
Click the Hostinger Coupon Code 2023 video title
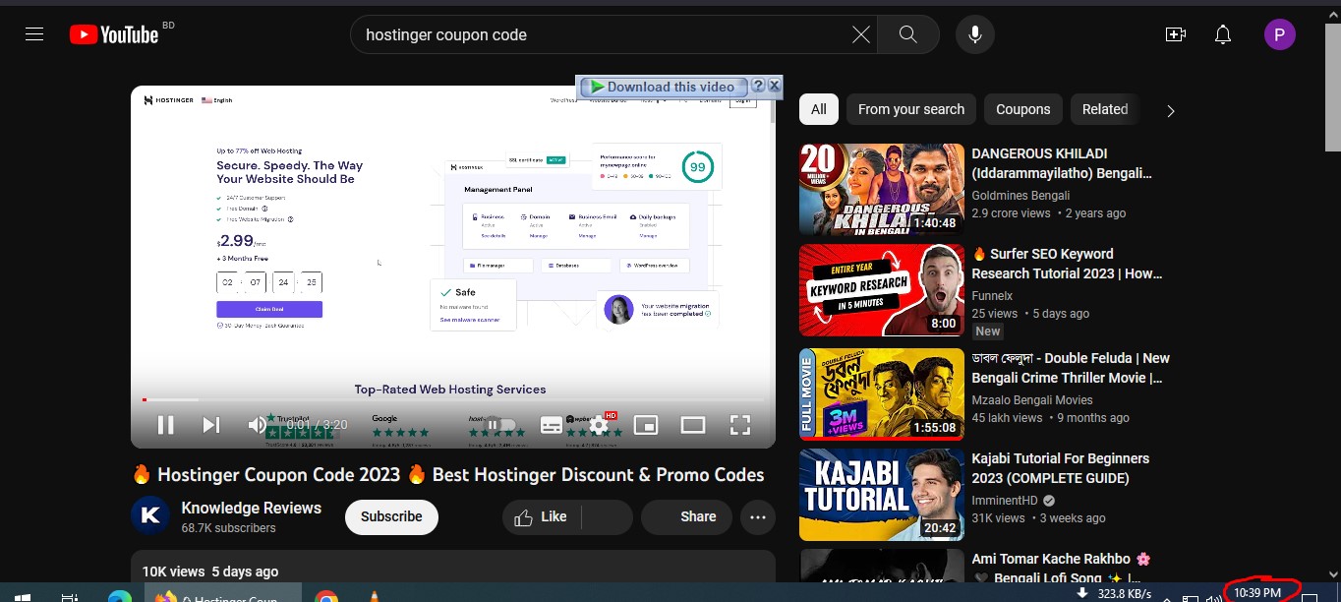pos(448,475)
